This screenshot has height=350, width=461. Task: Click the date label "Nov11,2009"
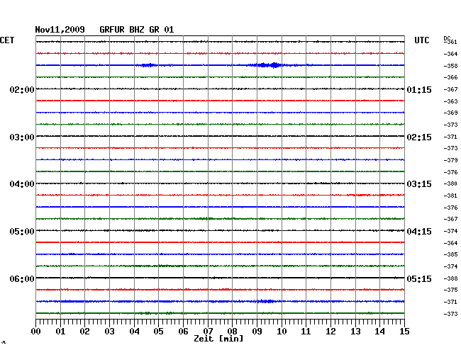pos(60,30)
